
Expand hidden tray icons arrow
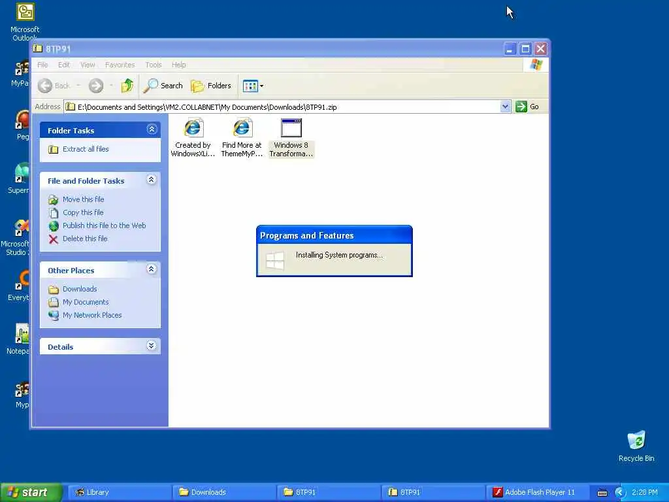[x=620, y=493]
